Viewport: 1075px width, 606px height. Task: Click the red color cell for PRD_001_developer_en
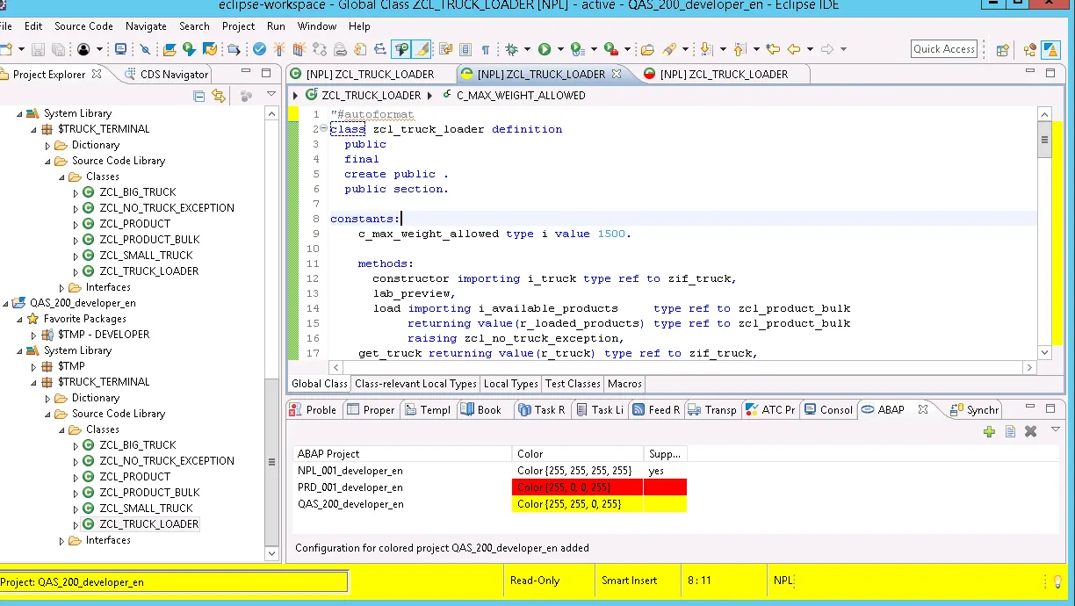click(577, 487)
